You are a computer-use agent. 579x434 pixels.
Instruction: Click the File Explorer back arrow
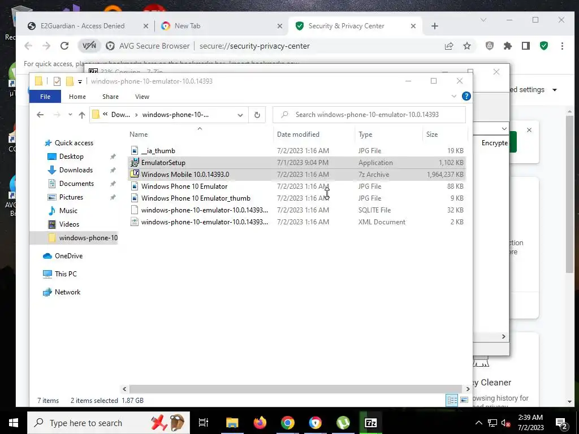tap(40, 115)
